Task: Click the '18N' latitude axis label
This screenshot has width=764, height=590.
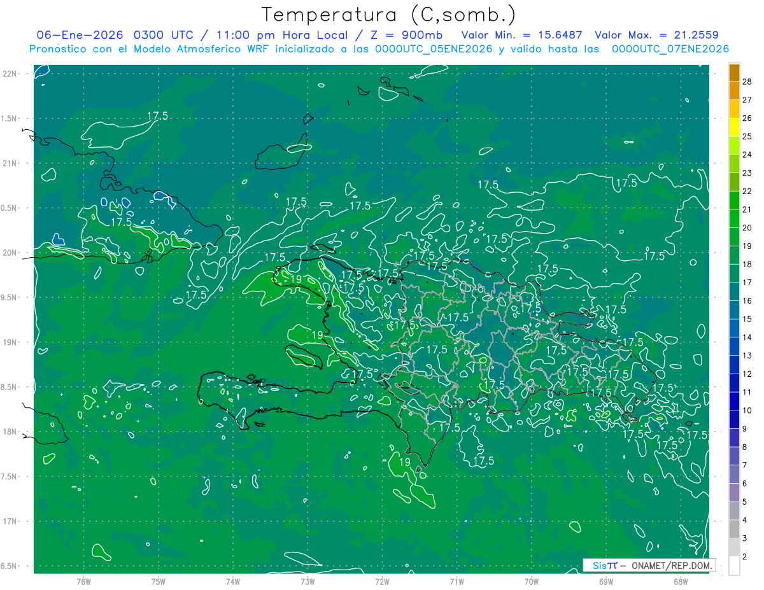Action: (10, 432)
